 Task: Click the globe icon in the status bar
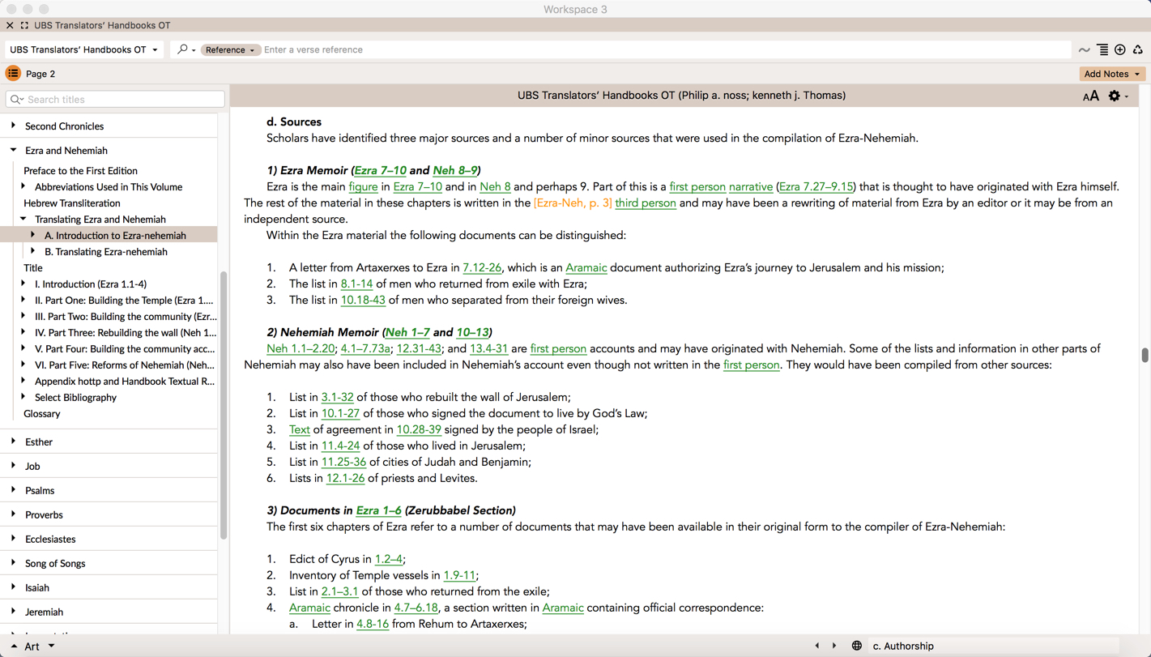click(x=856, y=646)
